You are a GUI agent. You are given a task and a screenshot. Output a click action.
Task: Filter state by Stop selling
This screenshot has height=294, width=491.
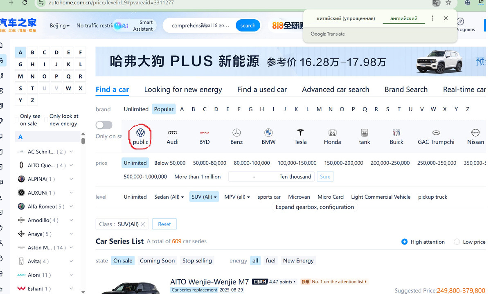point(197,260)
